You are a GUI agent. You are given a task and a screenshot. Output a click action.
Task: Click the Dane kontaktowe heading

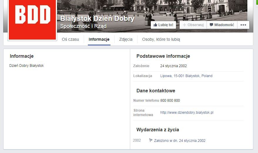coord(156,91)
